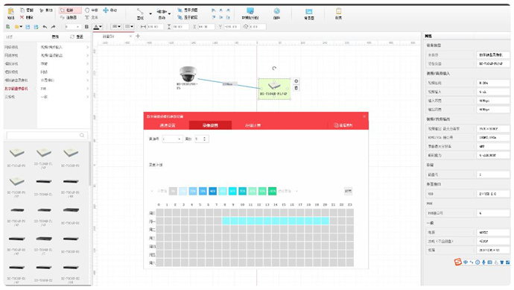The image size is (514, 290).
Task: Click the document-icon link in the dialog header
Action: click(x=343, y=125)
